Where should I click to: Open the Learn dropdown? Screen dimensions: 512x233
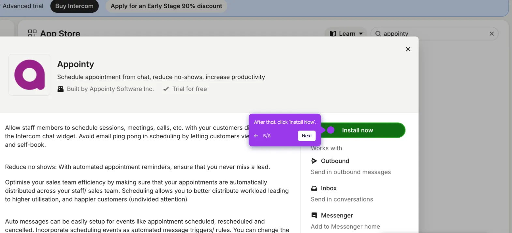click(346, 34)
